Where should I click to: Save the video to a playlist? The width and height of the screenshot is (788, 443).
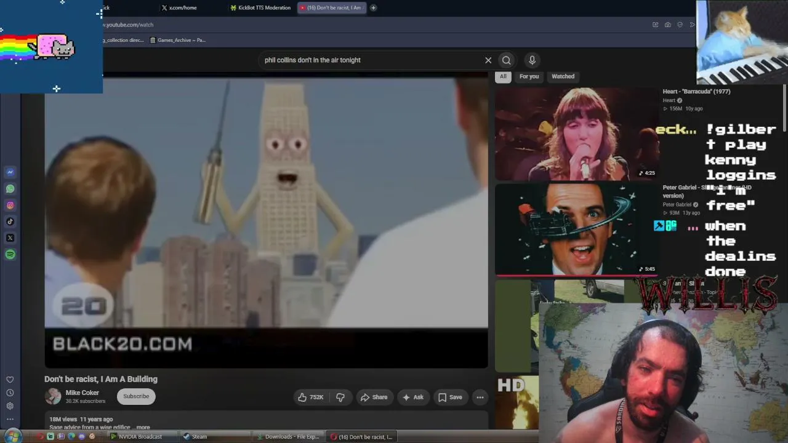tap(450, 397)
